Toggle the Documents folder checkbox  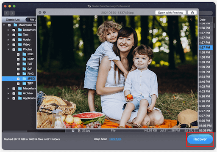click(x=14, y=30)
